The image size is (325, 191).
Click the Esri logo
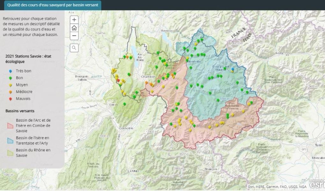click(x=317, y=184)
